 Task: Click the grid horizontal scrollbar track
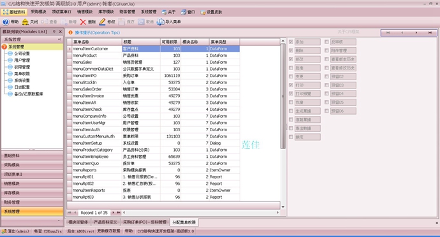(201, 213)
